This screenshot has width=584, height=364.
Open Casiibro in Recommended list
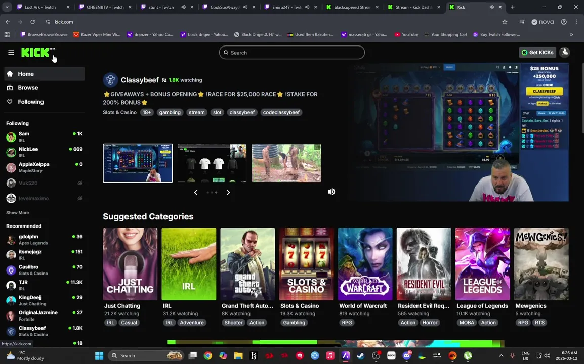pos(45,270)
